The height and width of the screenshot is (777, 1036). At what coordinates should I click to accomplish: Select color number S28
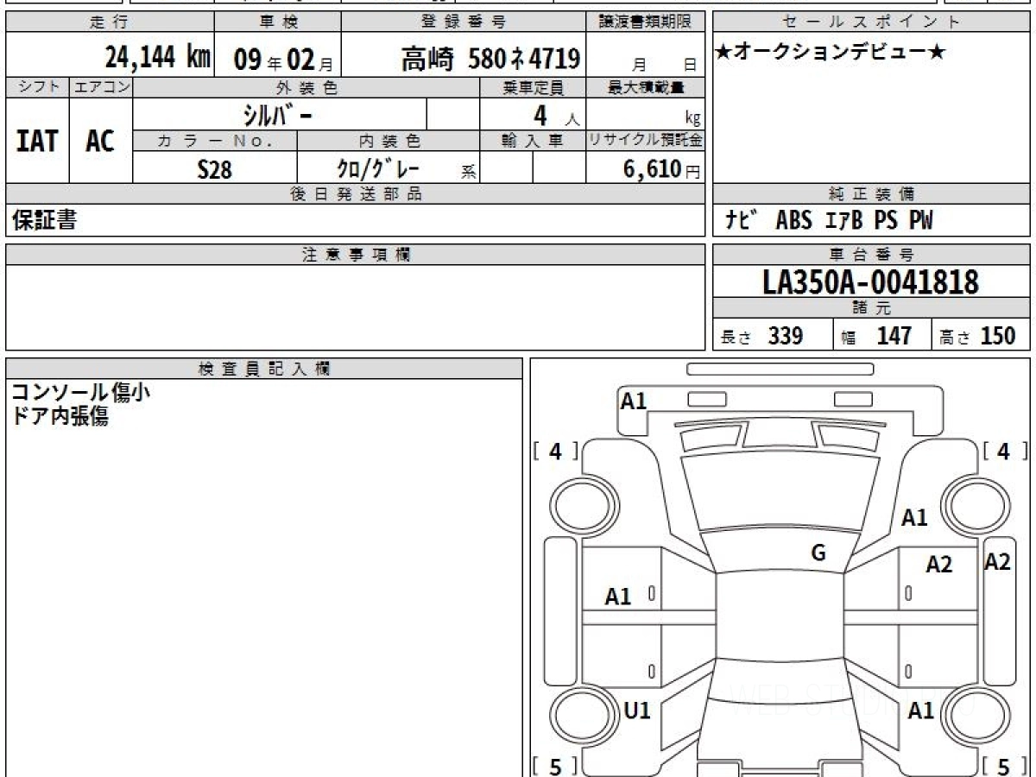click(x=214, y=169)
